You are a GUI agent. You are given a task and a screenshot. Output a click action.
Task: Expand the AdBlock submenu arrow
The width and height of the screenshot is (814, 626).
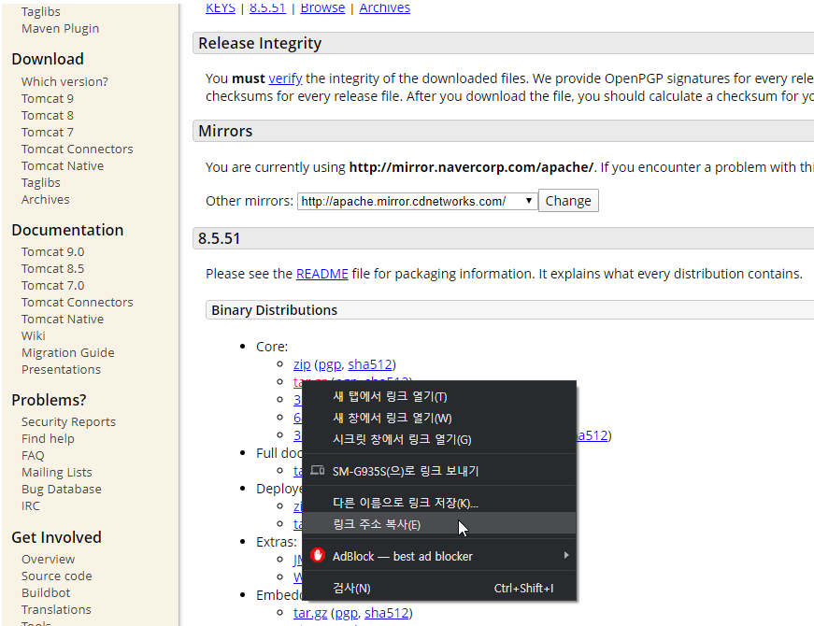coord(565,555)
